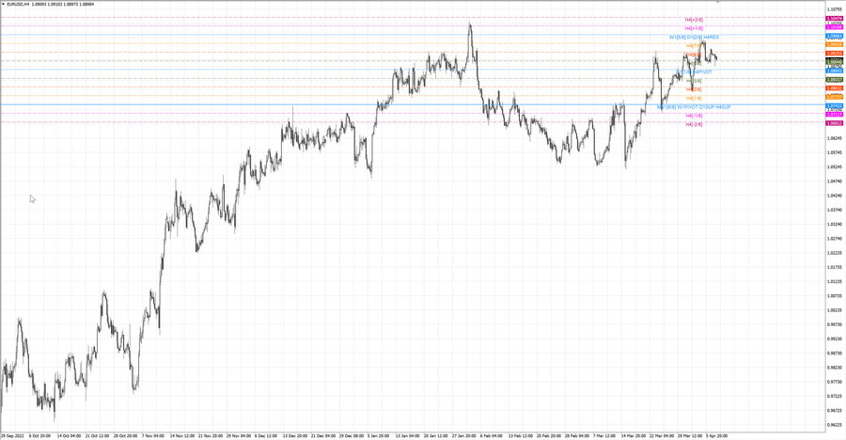Click the blue 1.08643 price tag
The height and width of the screenshot is (440, 846).
pos(835,71)
